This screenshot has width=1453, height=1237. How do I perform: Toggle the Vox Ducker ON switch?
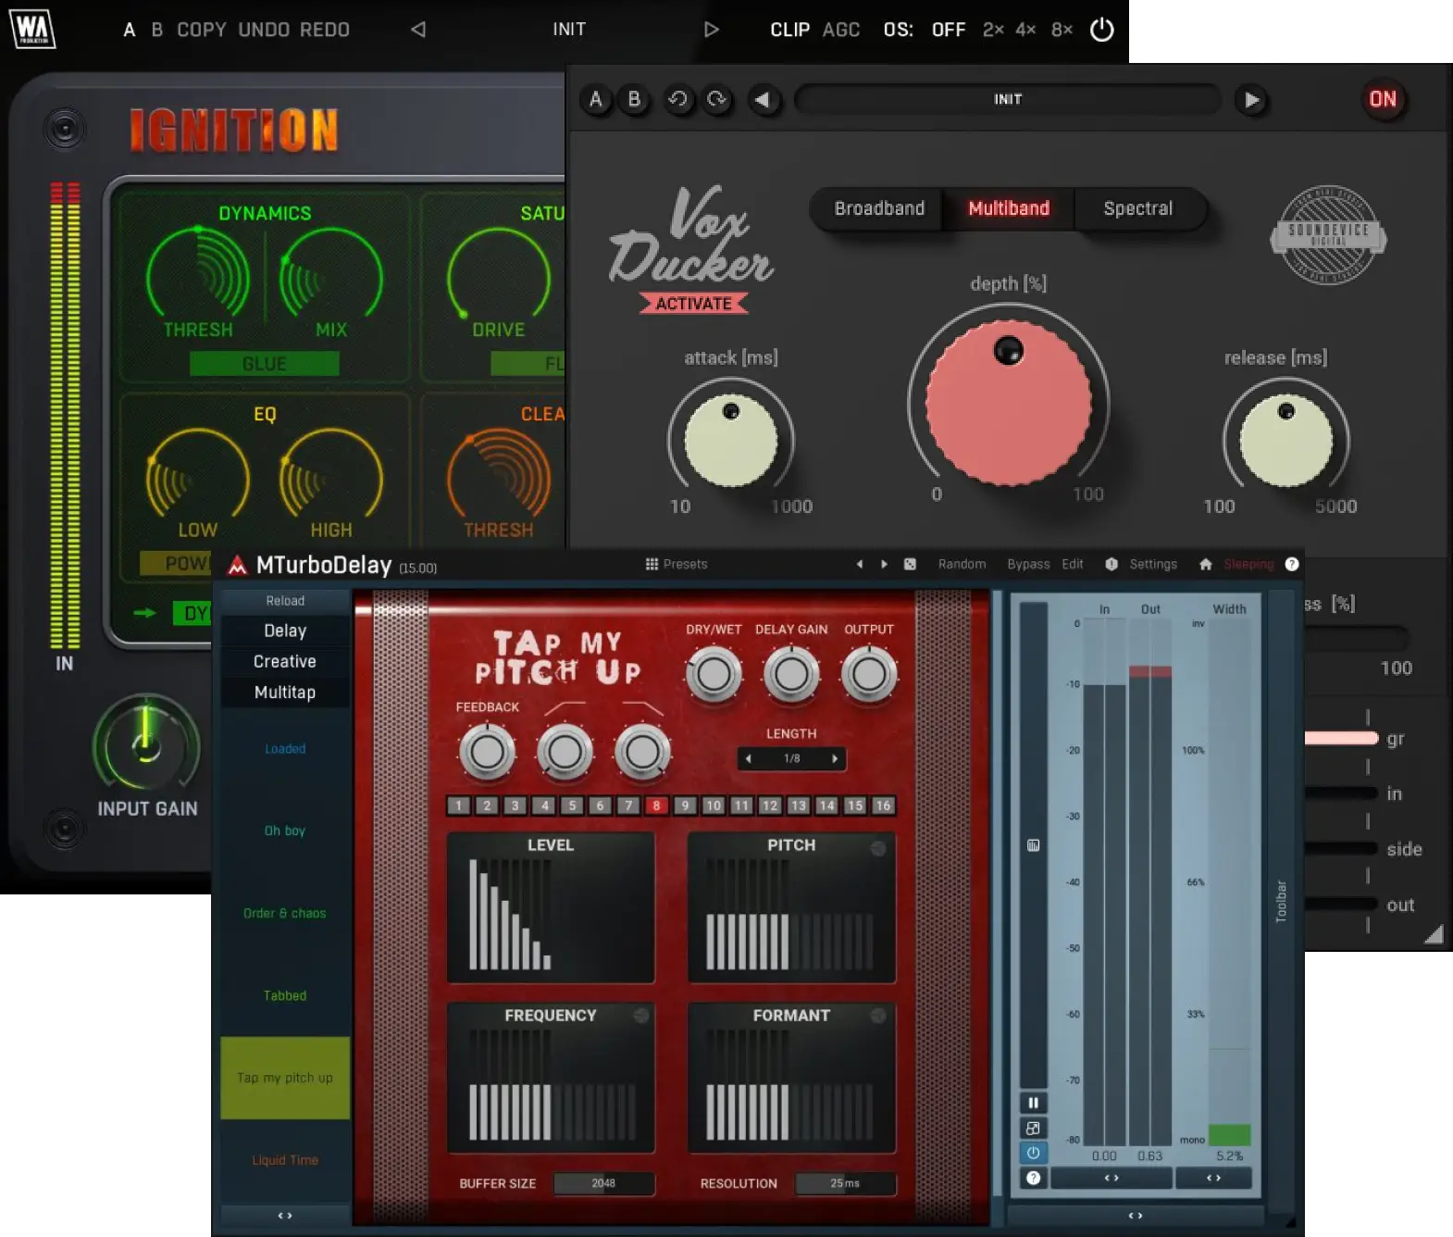(1383, 99)
